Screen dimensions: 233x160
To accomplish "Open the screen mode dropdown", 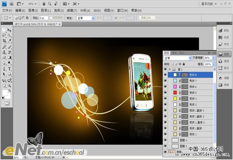I will [76, 4].
